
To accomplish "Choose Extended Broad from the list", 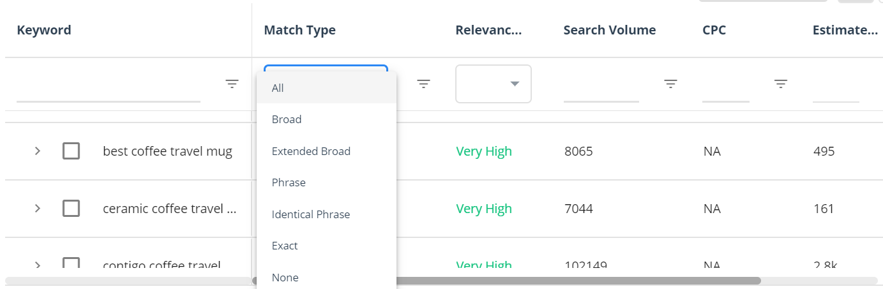I will tap(327, 151).
